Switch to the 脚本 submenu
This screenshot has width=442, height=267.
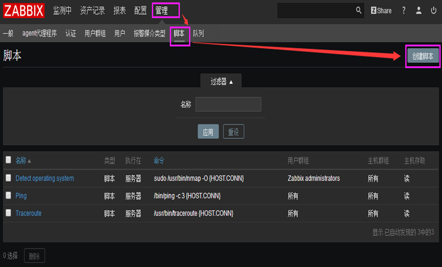(x=179, y=34)
